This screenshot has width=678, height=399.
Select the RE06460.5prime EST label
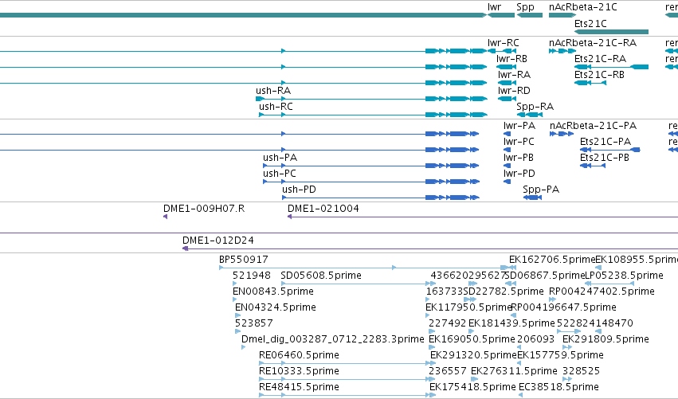(300, 355)
